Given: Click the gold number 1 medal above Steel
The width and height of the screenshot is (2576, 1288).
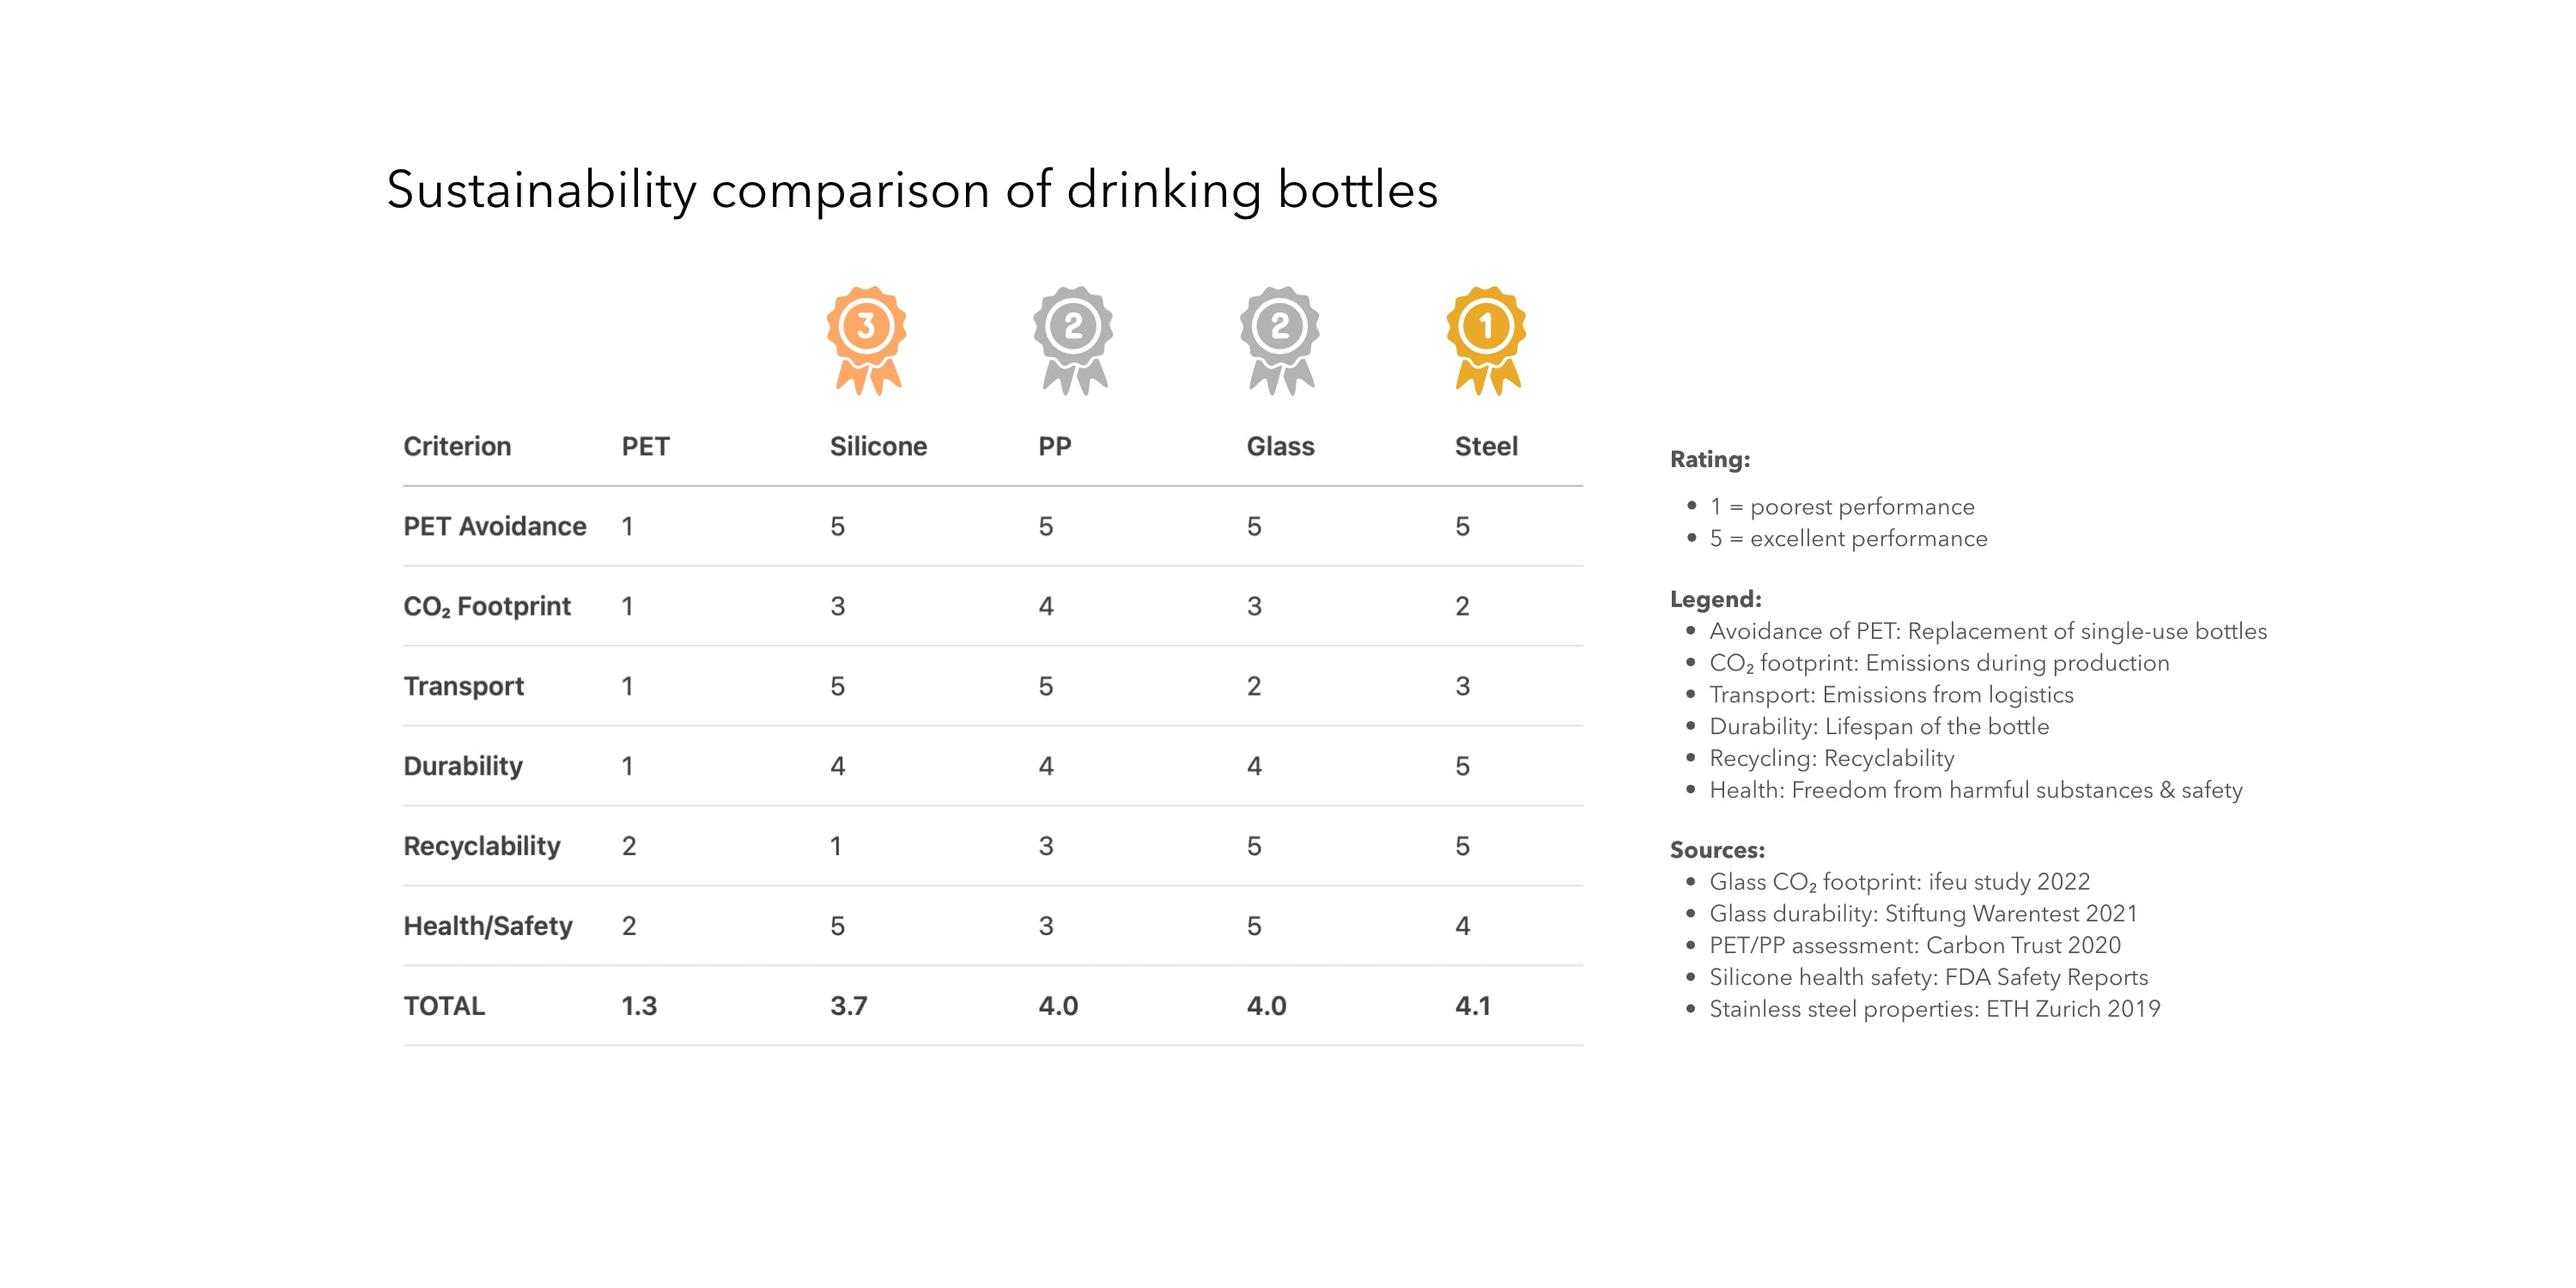Looking at the screenshot, I should (x=1486, y=339).
